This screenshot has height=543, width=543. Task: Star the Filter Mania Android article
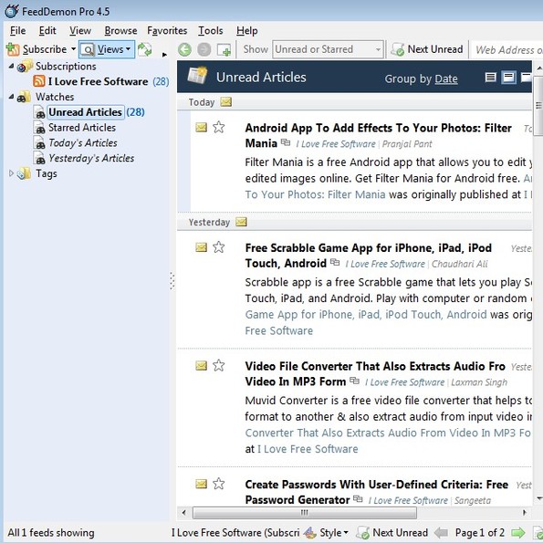click(218, 127)
